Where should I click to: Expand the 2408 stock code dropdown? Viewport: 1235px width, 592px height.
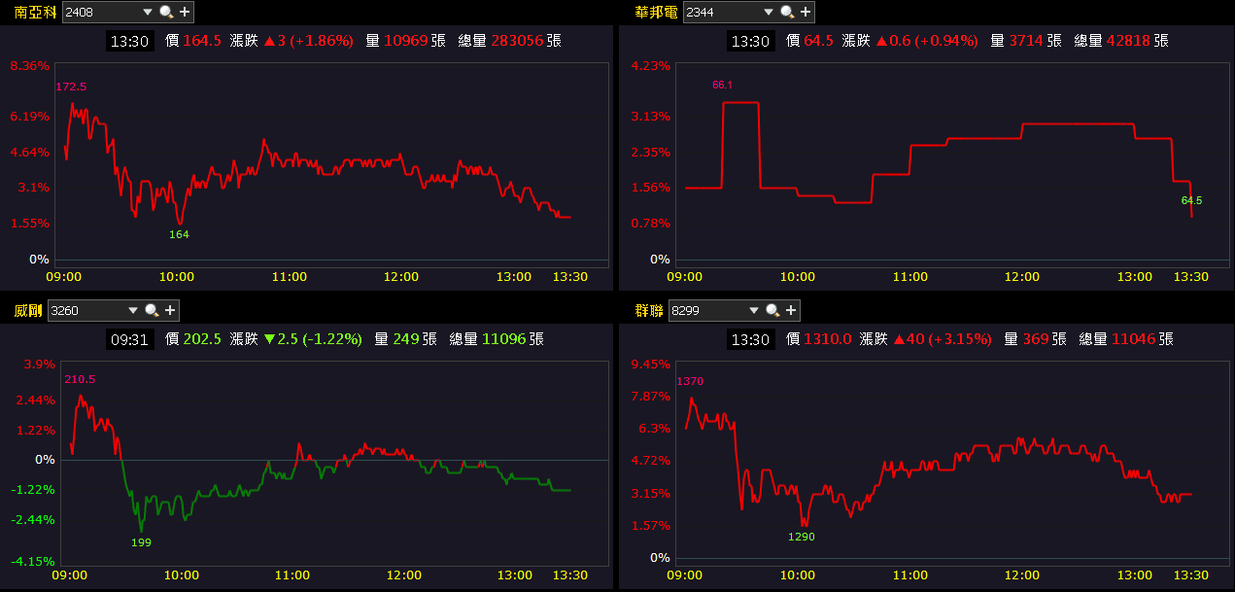pos(148,13)
